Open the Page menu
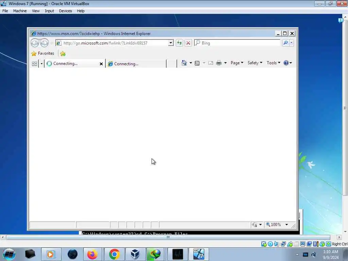348x261 pixels. click(x=237, y=63)
